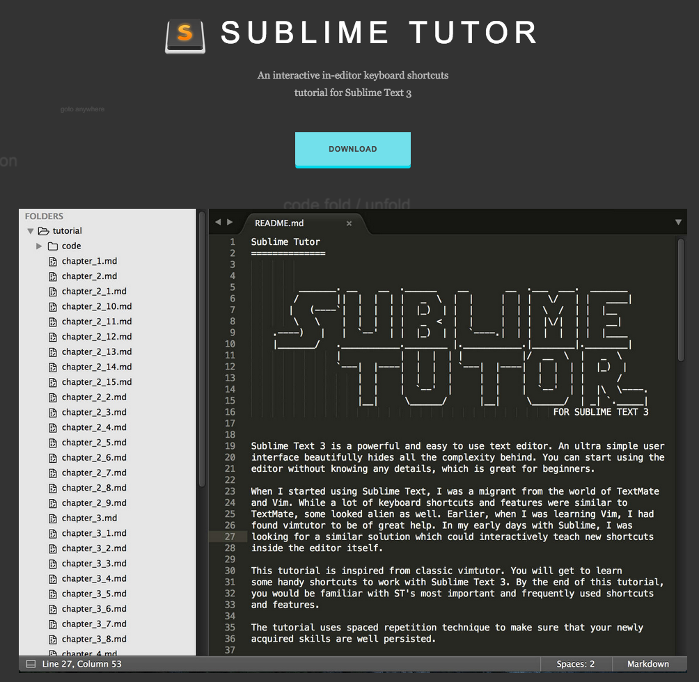Click 'FOR SUBLIME TEXT 3' text in editor
The image size is (699, 682).
pos(601,412)
